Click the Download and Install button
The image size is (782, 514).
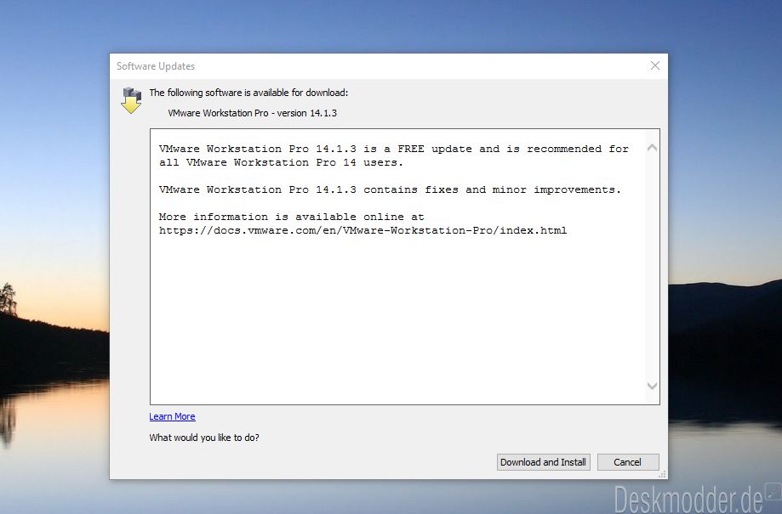[x=543, y=462]
